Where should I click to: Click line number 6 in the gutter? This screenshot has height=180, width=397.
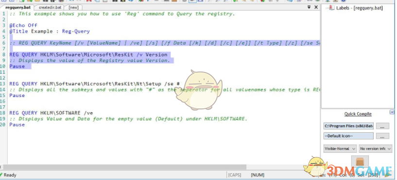pos(4,43)
